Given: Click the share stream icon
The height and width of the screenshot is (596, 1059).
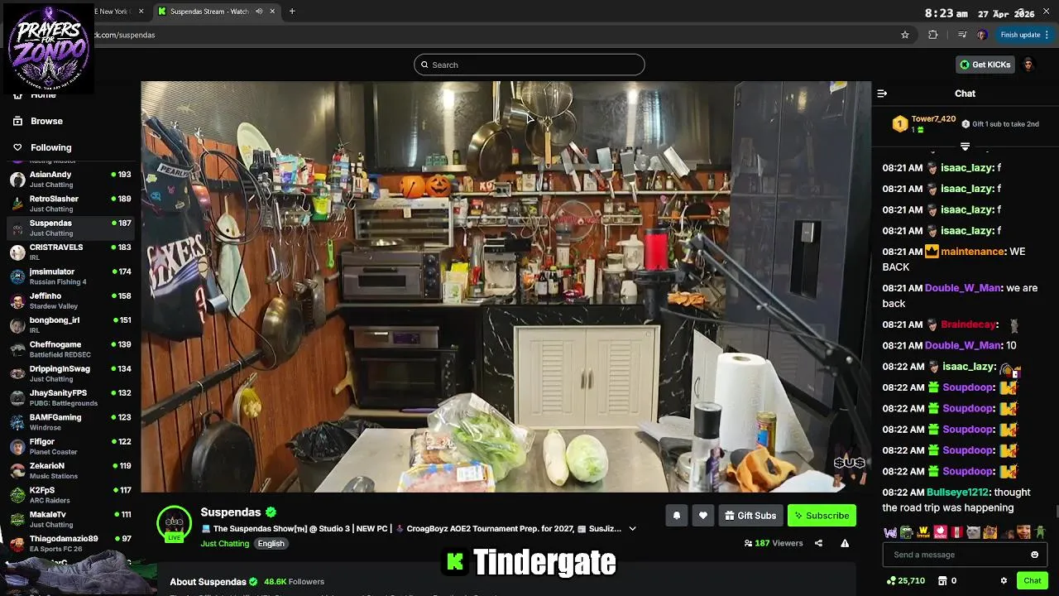Looking at the screenshot, I should pos(818,543).
